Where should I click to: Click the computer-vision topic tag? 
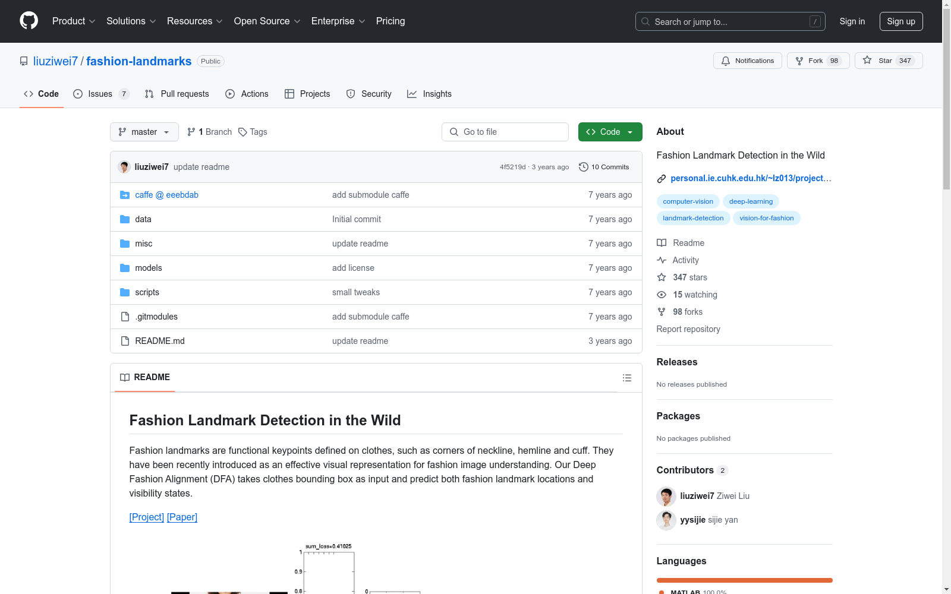click(688, 201)
